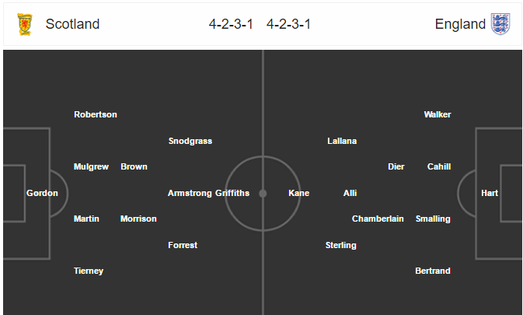Click England's 4-2-3-1 formation label
The width and height of the screenshot is (523, 315).
(x=288, y=24)
